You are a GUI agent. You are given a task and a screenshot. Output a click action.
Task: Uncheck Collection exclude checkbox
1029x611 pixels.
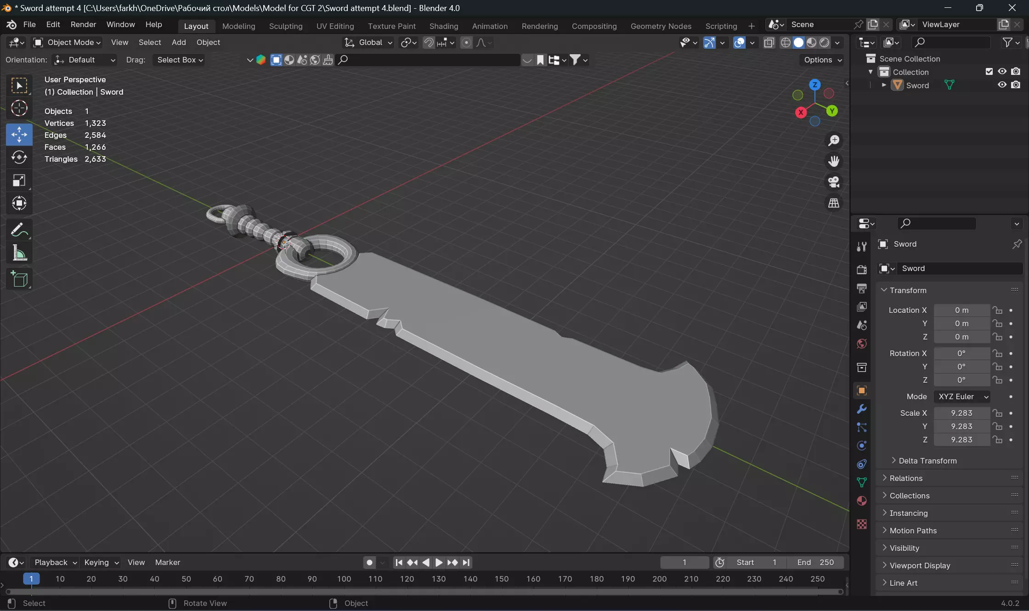[x=989, y=72]
